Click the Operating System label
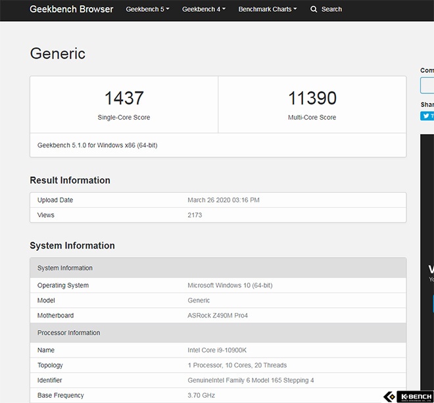Screen dimensions: 434x403 [63, 285]
